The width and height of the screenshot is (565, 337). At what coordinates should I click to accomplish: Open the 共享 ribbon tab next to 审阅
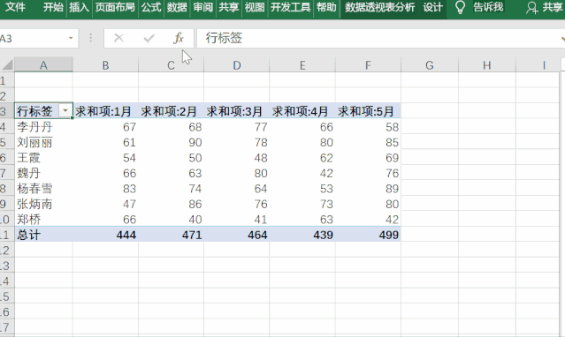(228, 7)
